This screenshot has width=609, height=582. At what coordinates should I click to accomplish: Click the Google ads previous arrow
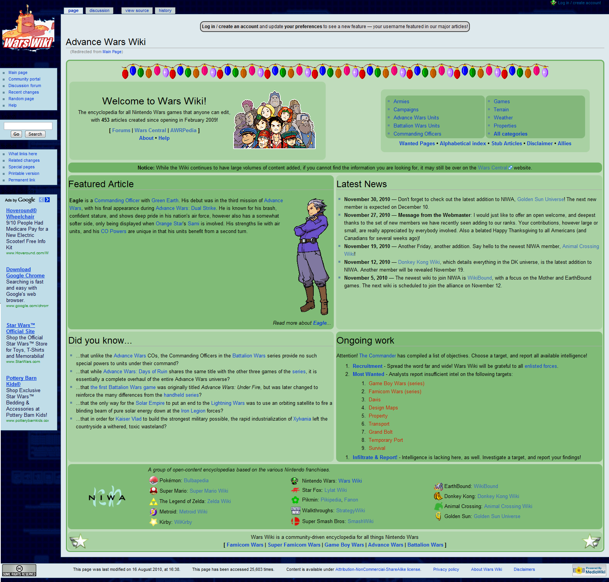41,200
